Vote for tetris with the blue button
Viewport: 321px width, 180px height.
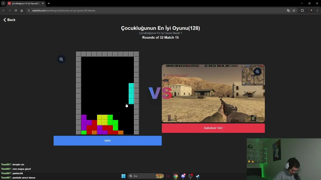(x=108, y=140)
